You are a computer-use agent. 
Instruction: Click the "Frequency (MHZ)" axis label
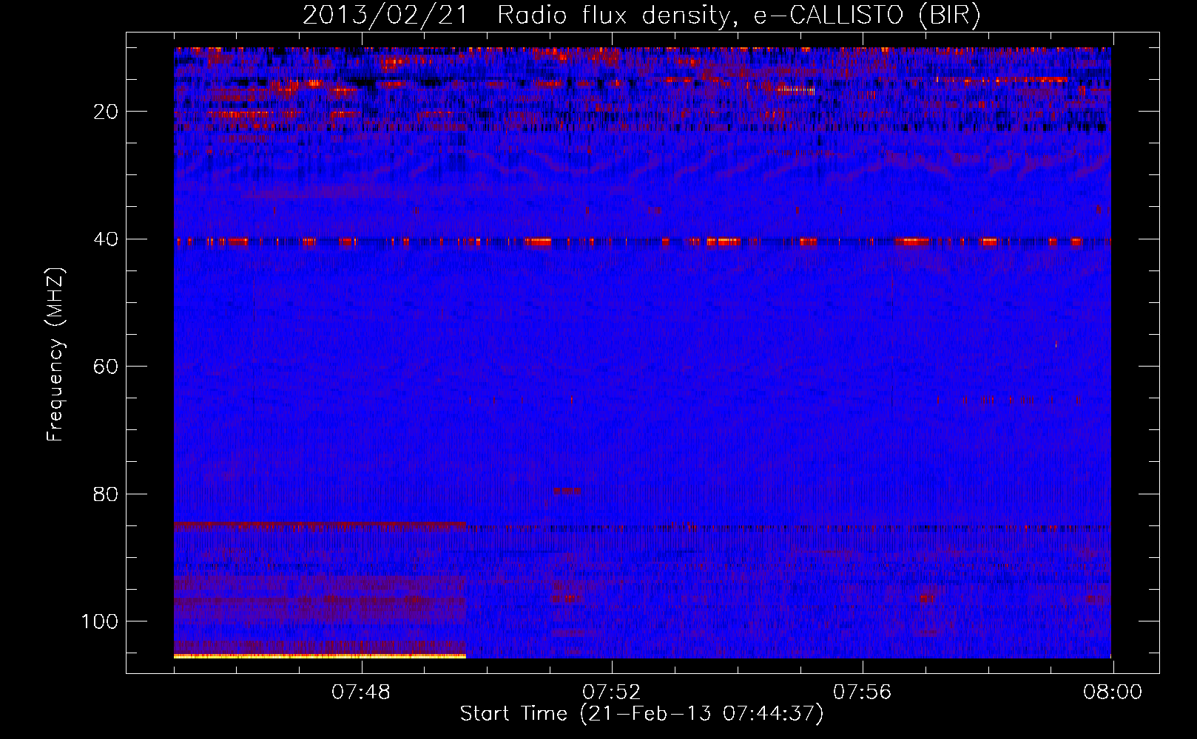pyautogui.click(x=55, y=355)
